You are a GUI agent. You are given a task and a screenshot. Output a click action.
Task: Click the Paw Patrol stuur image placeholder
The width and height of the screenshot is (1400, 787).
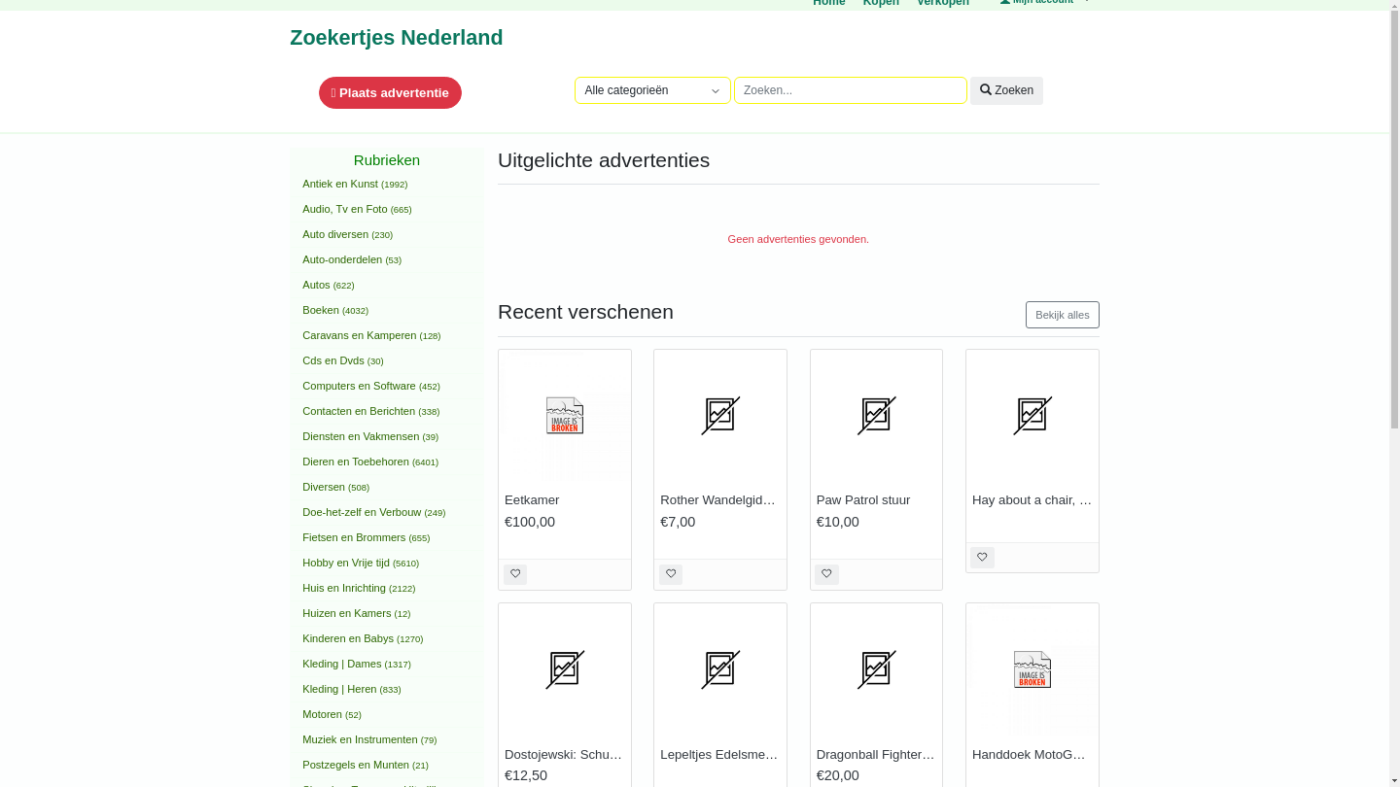pyautogui.click(x=876, y=416)
